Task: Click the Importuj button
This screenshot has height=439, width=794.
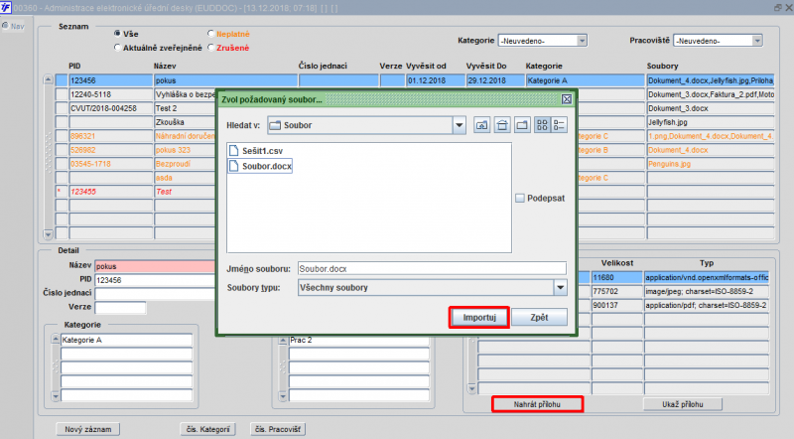Action: [479, 318]
